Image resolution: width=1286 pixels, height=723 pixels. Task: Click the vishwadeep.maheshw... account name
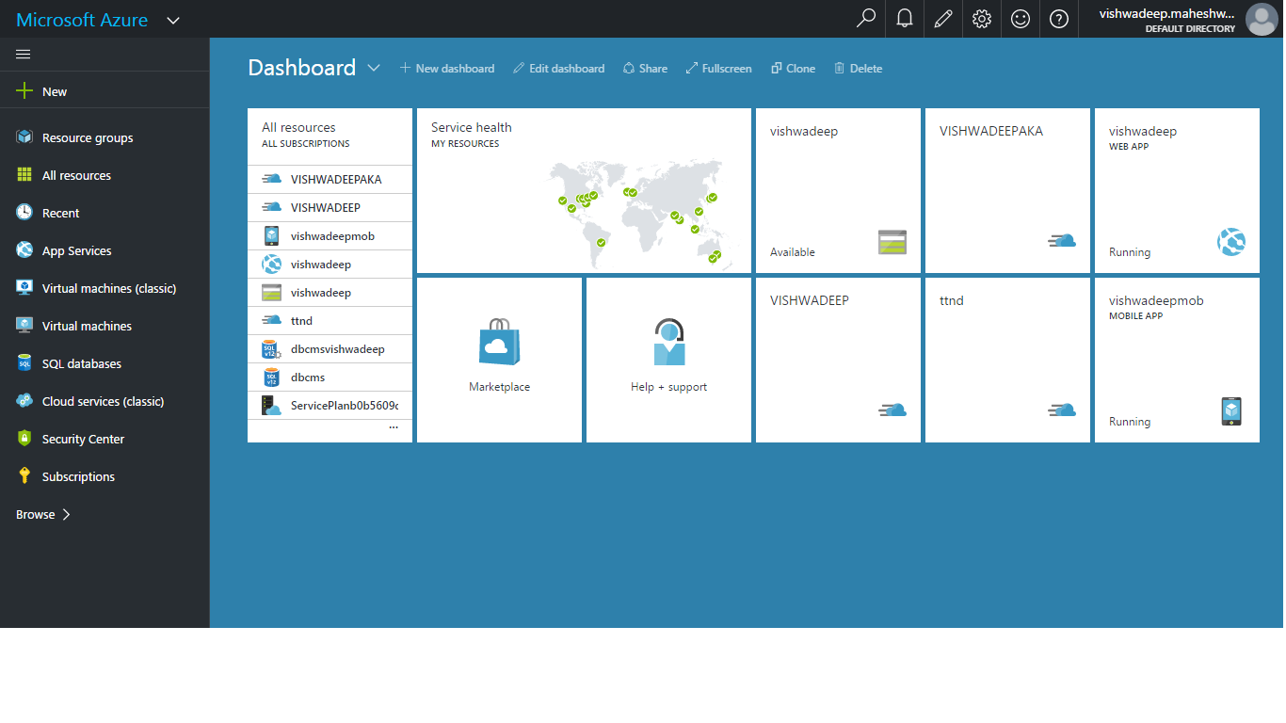[1167, 13]
